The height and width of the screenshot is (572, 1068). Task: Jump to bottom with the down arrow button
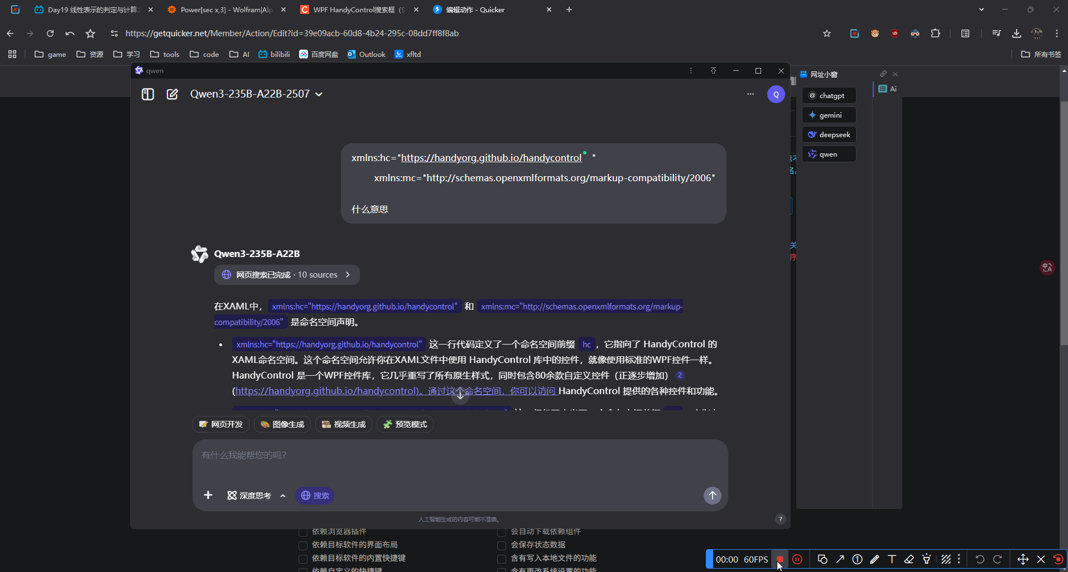460,395
